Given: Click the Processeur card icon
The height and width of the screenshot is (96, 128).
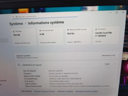Looking at the screenshot, I should (96, 29).
